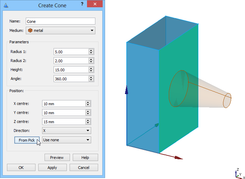
Task: Open the Use none dropdown
Action: point(66,140)
